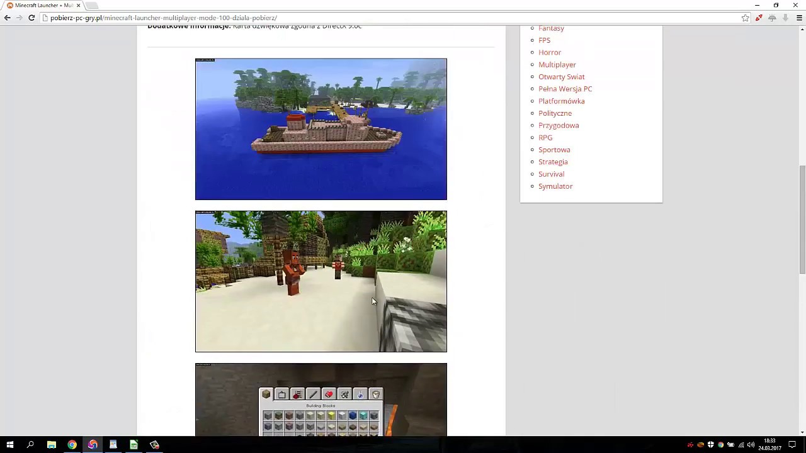
Task: Go back to the previous page
Action: coord(8,18)
